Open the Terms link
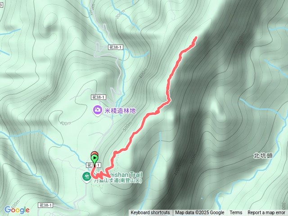Image resolution: width=288 pixels, height=216 pixels. [236, 213]
